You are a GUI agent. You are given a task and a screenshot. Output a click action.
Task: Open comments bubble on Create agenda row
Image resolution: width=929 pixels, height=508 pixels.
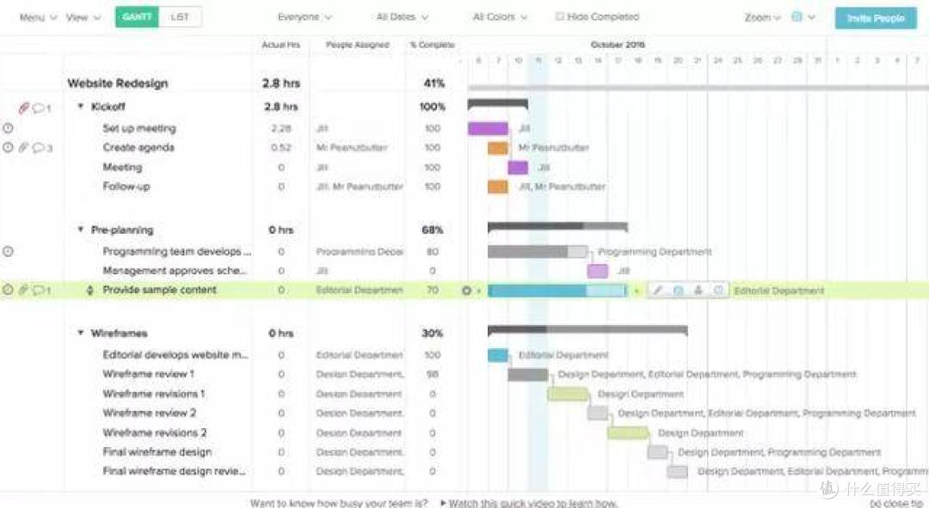[x=39, y=148]
